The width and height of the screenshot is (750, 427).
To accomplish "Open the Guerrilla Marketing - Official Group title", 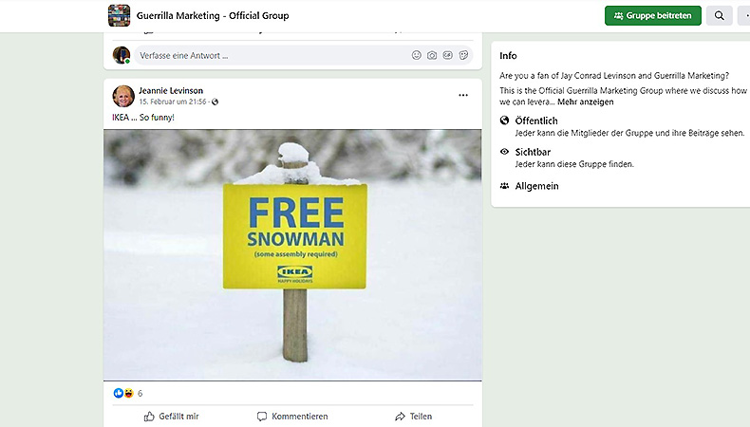I will point(213,16).
